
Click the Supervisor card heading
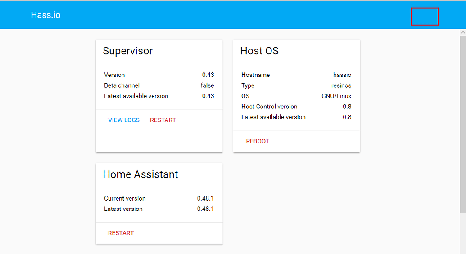(128, 51)
